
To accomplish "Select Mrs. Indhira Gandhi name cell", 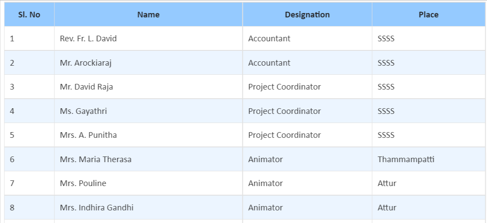I will [x=148, y=207].
